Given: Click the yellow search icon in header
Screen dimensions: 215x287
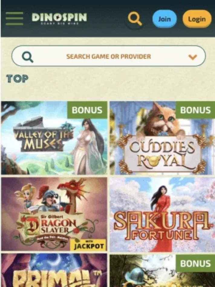Looking at the screenshot, I should 135,19.
